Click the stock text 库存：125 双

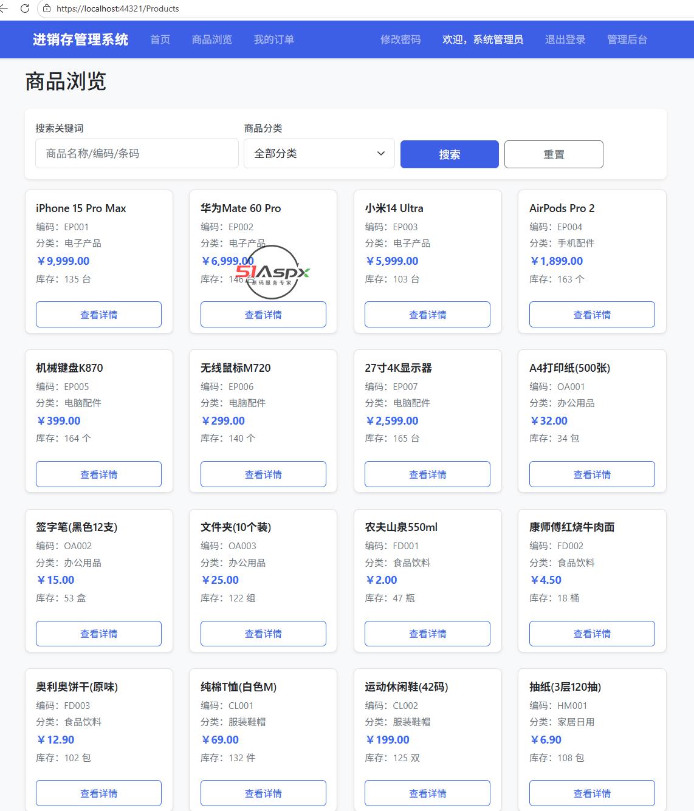click(393, 758)
